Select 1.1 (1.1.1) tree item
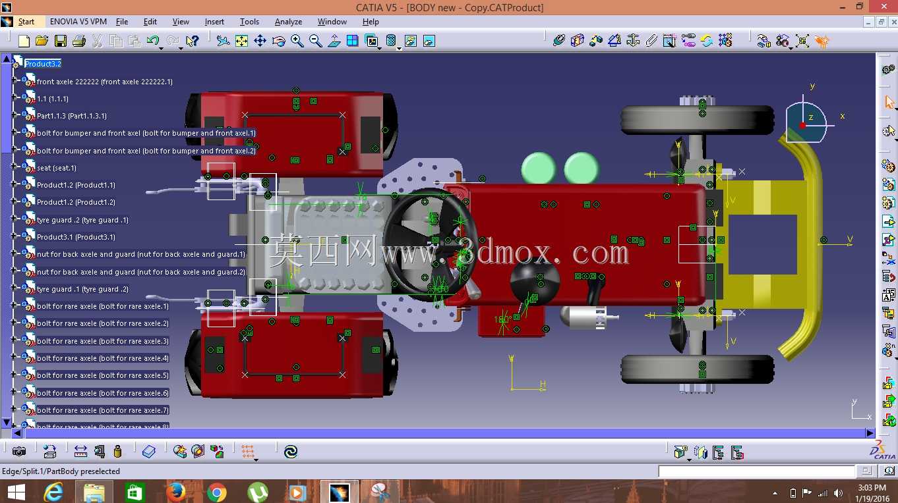This screenshot has width=898, height=503. coord(53,99)
